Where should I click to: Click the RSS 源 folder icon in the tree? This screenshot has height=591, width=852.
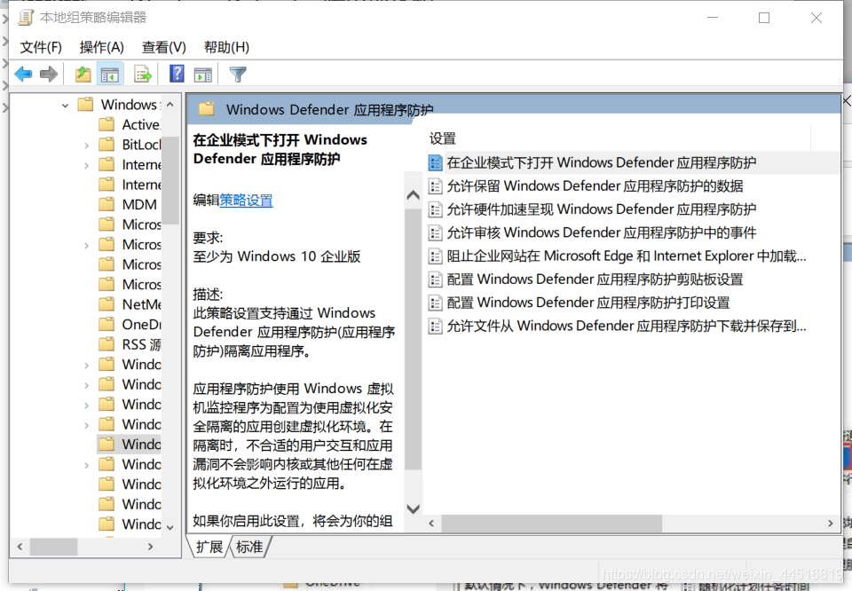coord(107,344)
